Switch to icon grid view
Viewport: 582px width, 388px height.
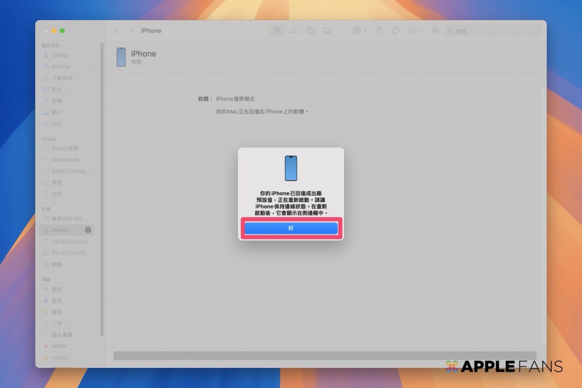pyautogui.click(x=277, y=31)
